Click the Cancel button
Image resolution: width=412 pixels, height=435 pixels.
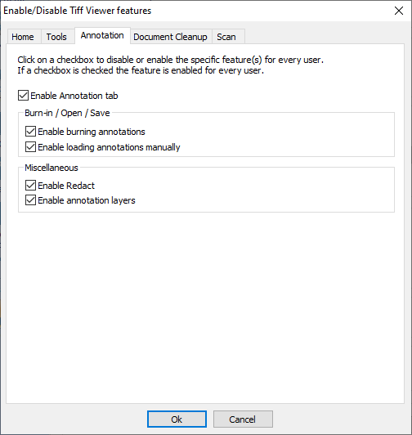(x=243, y=419)
